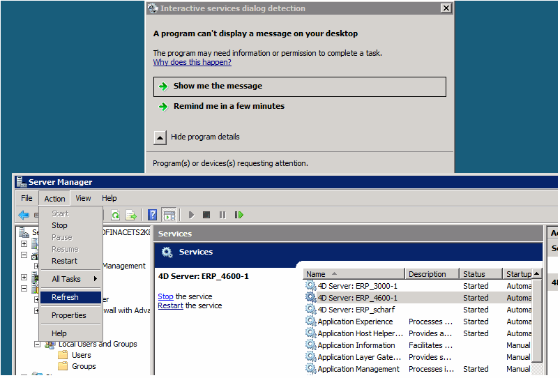
Task: Collapse the Local Users and Groups node
Action: tap(38, 345)
